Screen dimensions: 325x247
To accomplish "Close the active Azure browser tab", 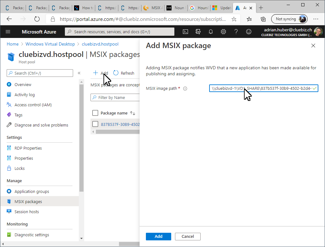I will coord(251,8).
